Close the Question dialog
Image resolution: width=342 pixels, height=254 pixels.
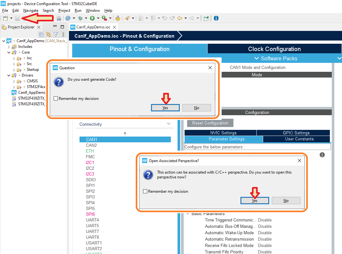click(210, 68)
